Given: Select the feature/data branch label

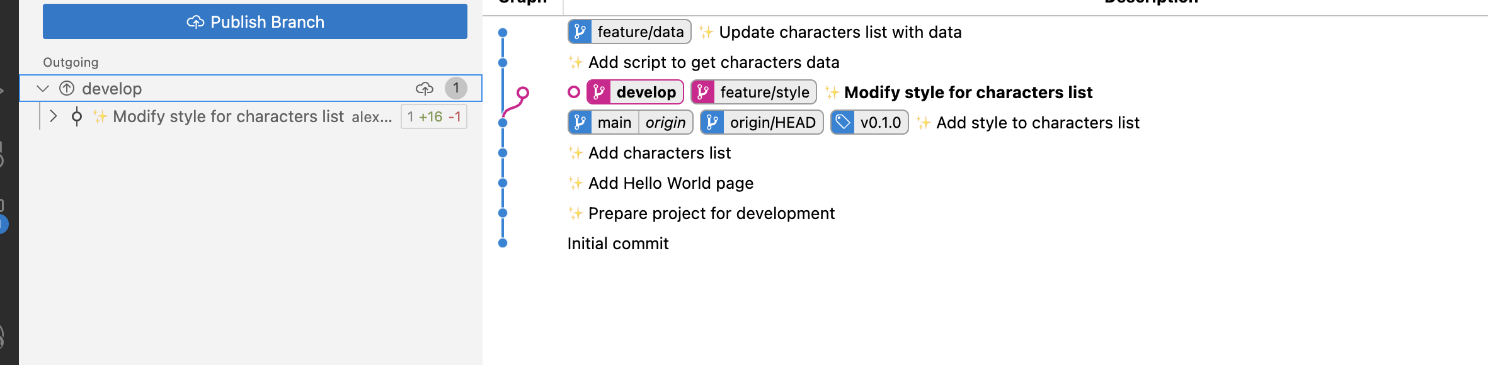Looking at the screenshot, I should pyautogui.click(x=629, y=31).
